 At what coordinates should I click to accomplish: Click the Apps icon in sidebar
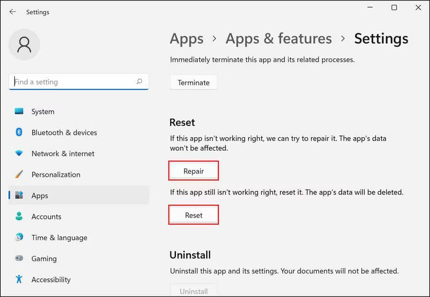click(x=19, y=196)
